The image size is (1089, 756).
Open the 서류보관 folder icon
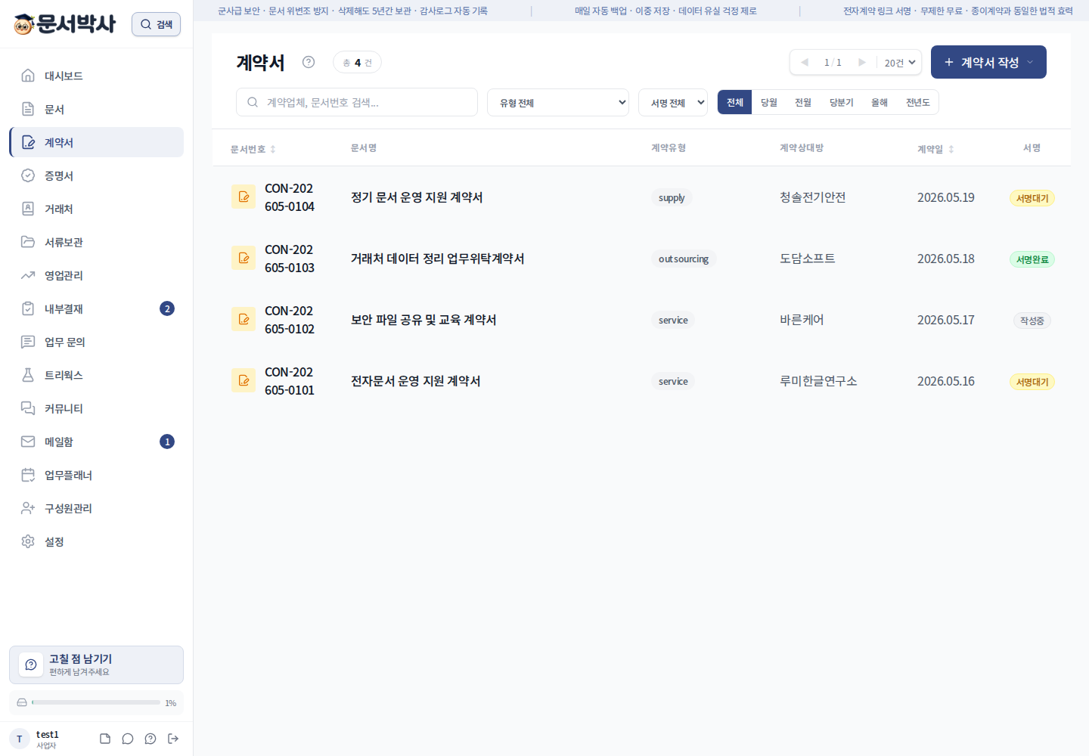pyautogui.click(x=28, y=242)
